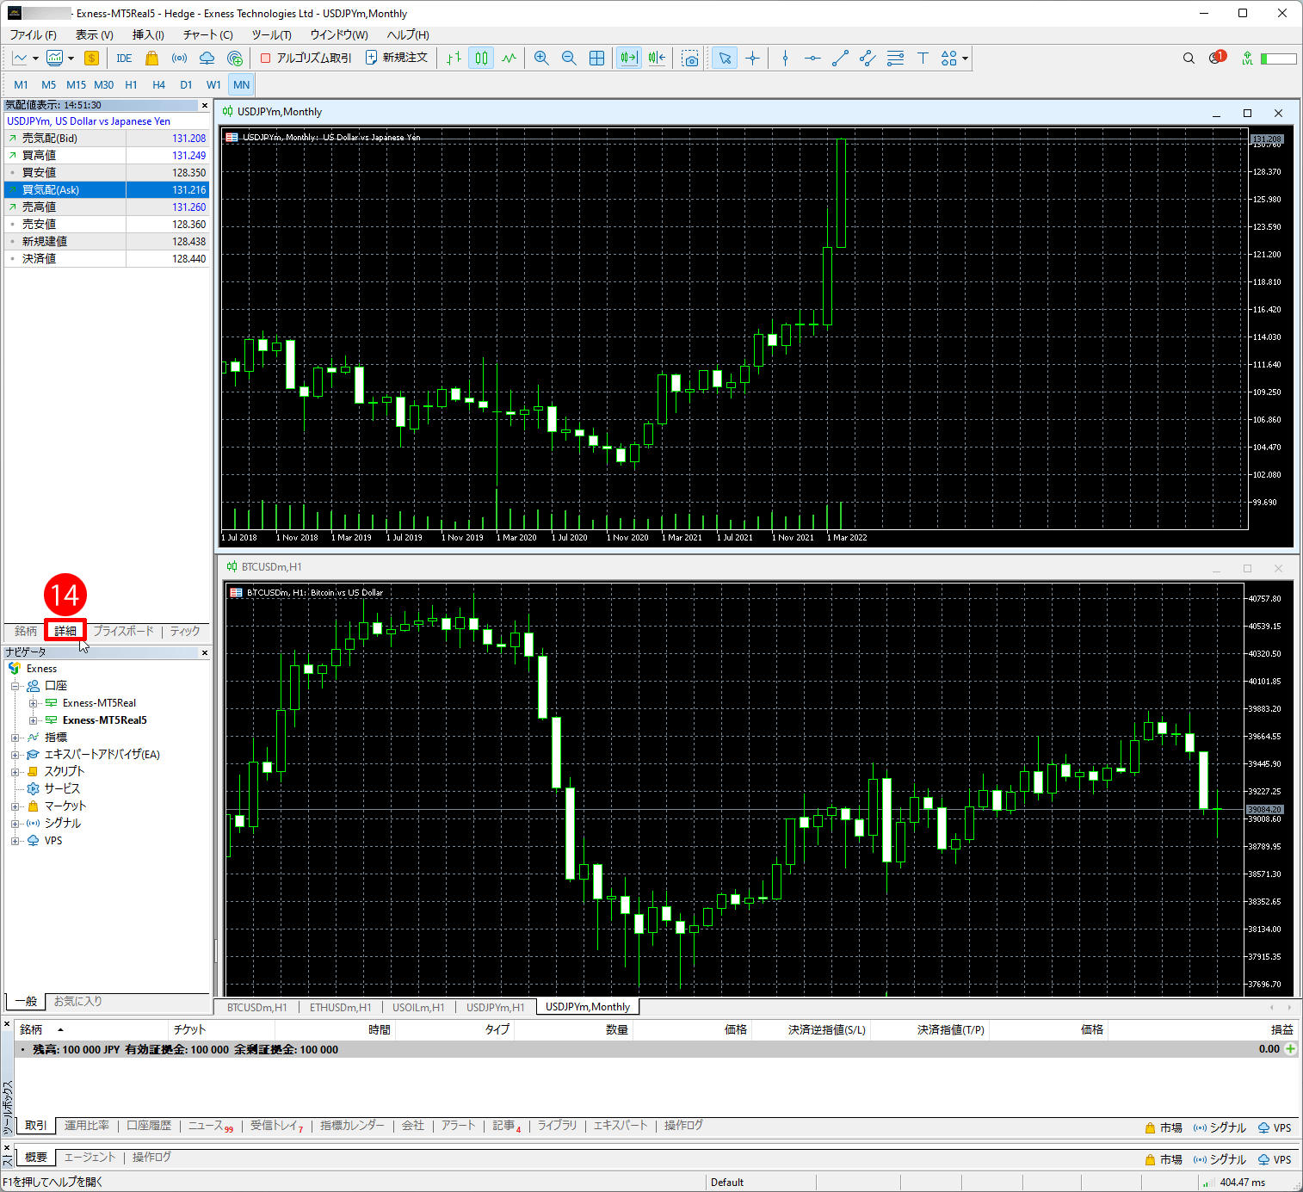Expand the エキスパートアドバイザ(EA) node
Viewport: 1303px width, 1192px height.
[15, 755]
